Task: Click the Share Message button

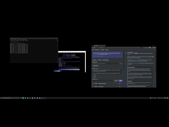Action: pos(106,60)
